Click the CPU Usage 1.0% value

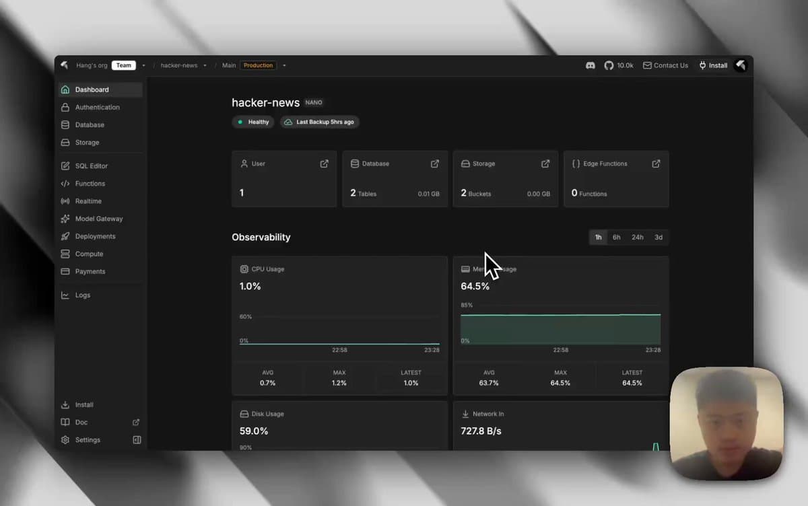tap(250, 286)
